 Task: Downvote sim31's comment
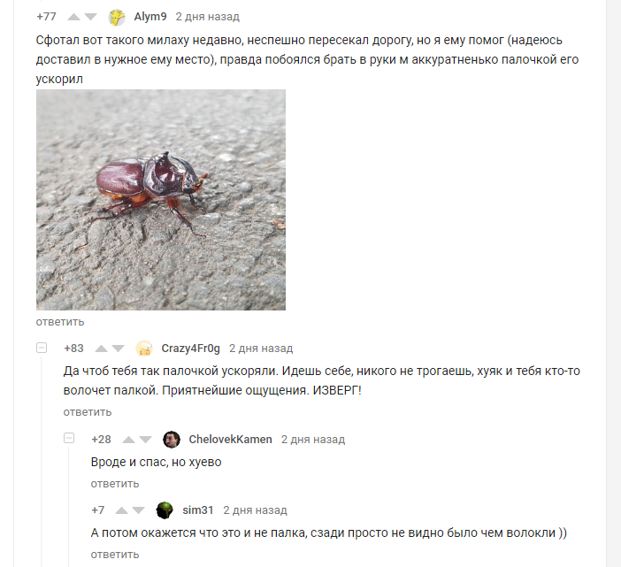(x=138, y=510)
